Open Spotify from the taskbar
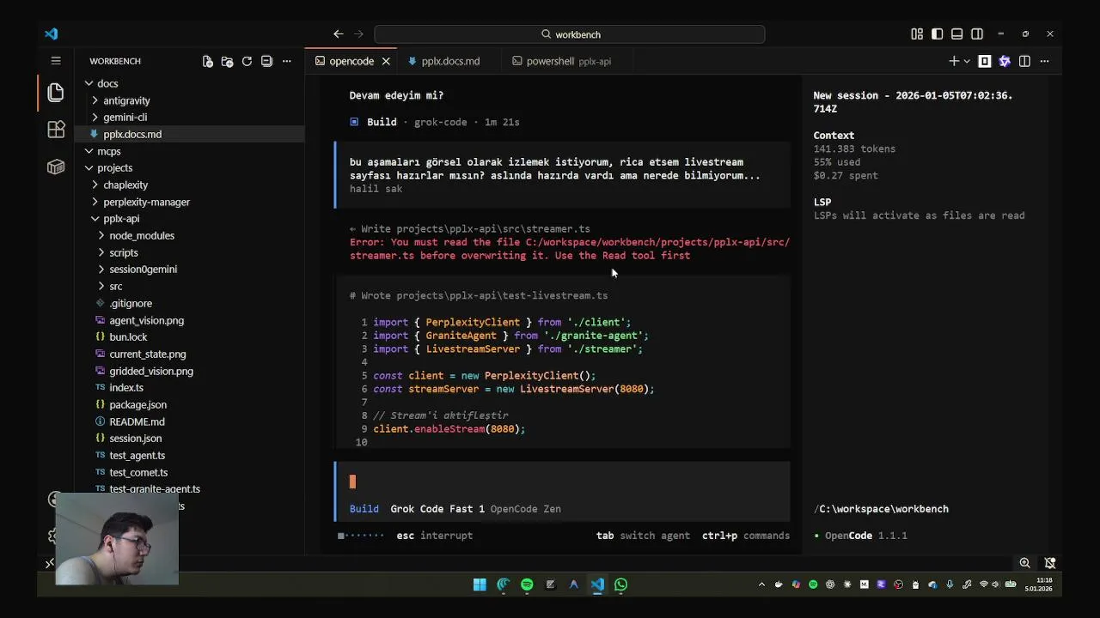1100x618 pixels. tap(527, 585)
